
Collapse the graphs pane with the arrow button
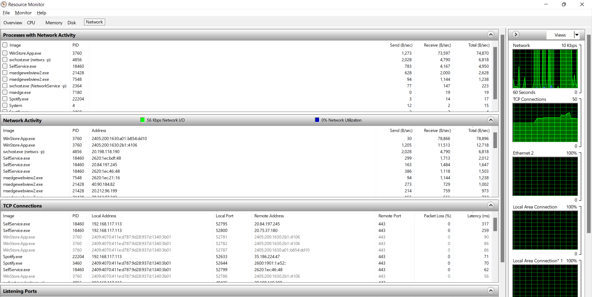coord(516,34)
